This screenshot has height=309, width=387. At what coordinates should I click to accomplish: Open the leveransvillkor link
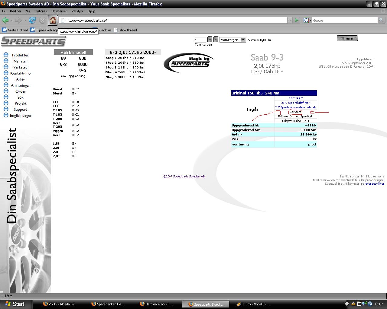(x=374, y=184)
